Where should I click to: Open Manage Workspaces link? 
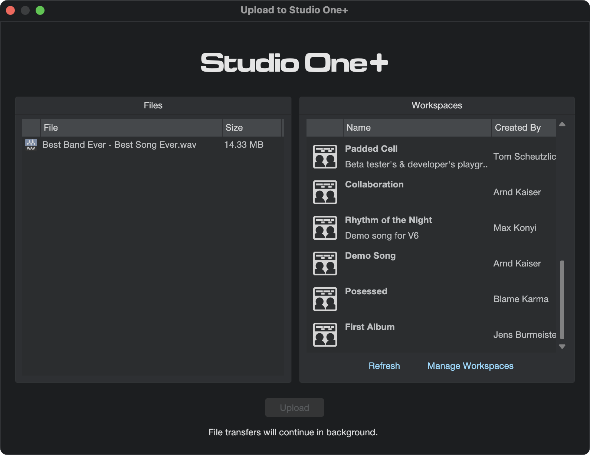tap(471, 366)
